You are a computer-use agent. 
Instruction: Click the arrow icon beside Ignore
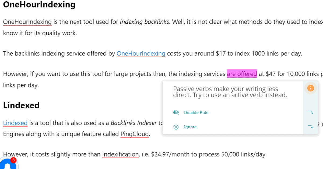pos(310,127)
